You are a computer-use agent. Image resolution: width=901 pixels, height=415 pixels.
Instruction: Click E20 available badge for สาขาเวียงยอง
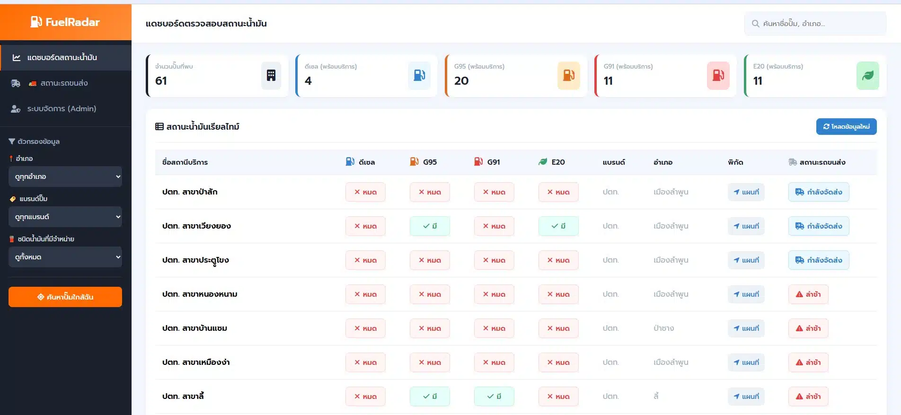[x=558, y=226]
